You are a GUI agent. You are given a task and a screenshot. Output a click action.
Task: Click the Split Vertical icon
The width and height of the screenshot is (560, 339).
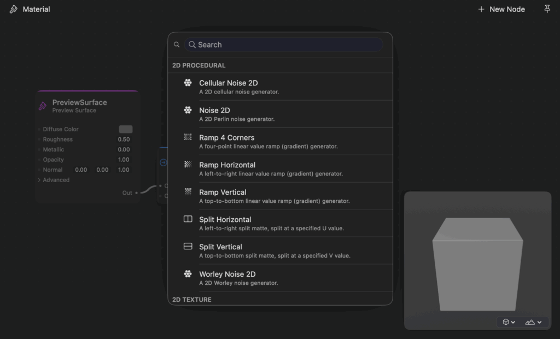(x=188, y=247)
